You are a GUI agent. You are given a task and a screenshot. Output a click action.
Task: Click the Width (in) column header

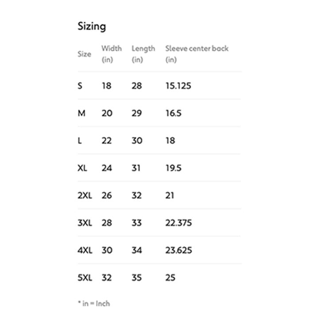coord(112,54)
